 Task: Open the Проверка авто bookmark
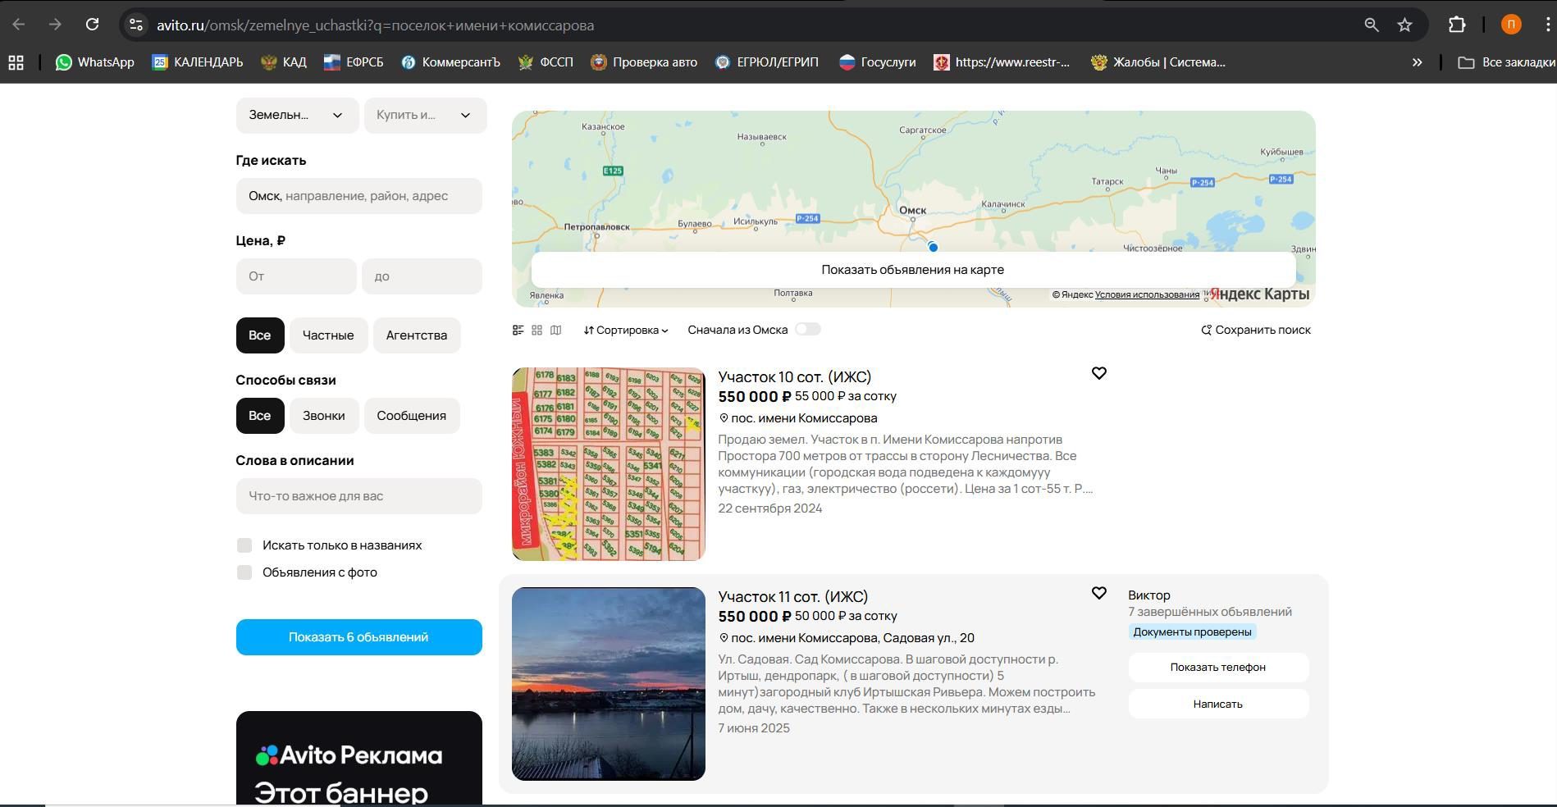click(644, 62)
